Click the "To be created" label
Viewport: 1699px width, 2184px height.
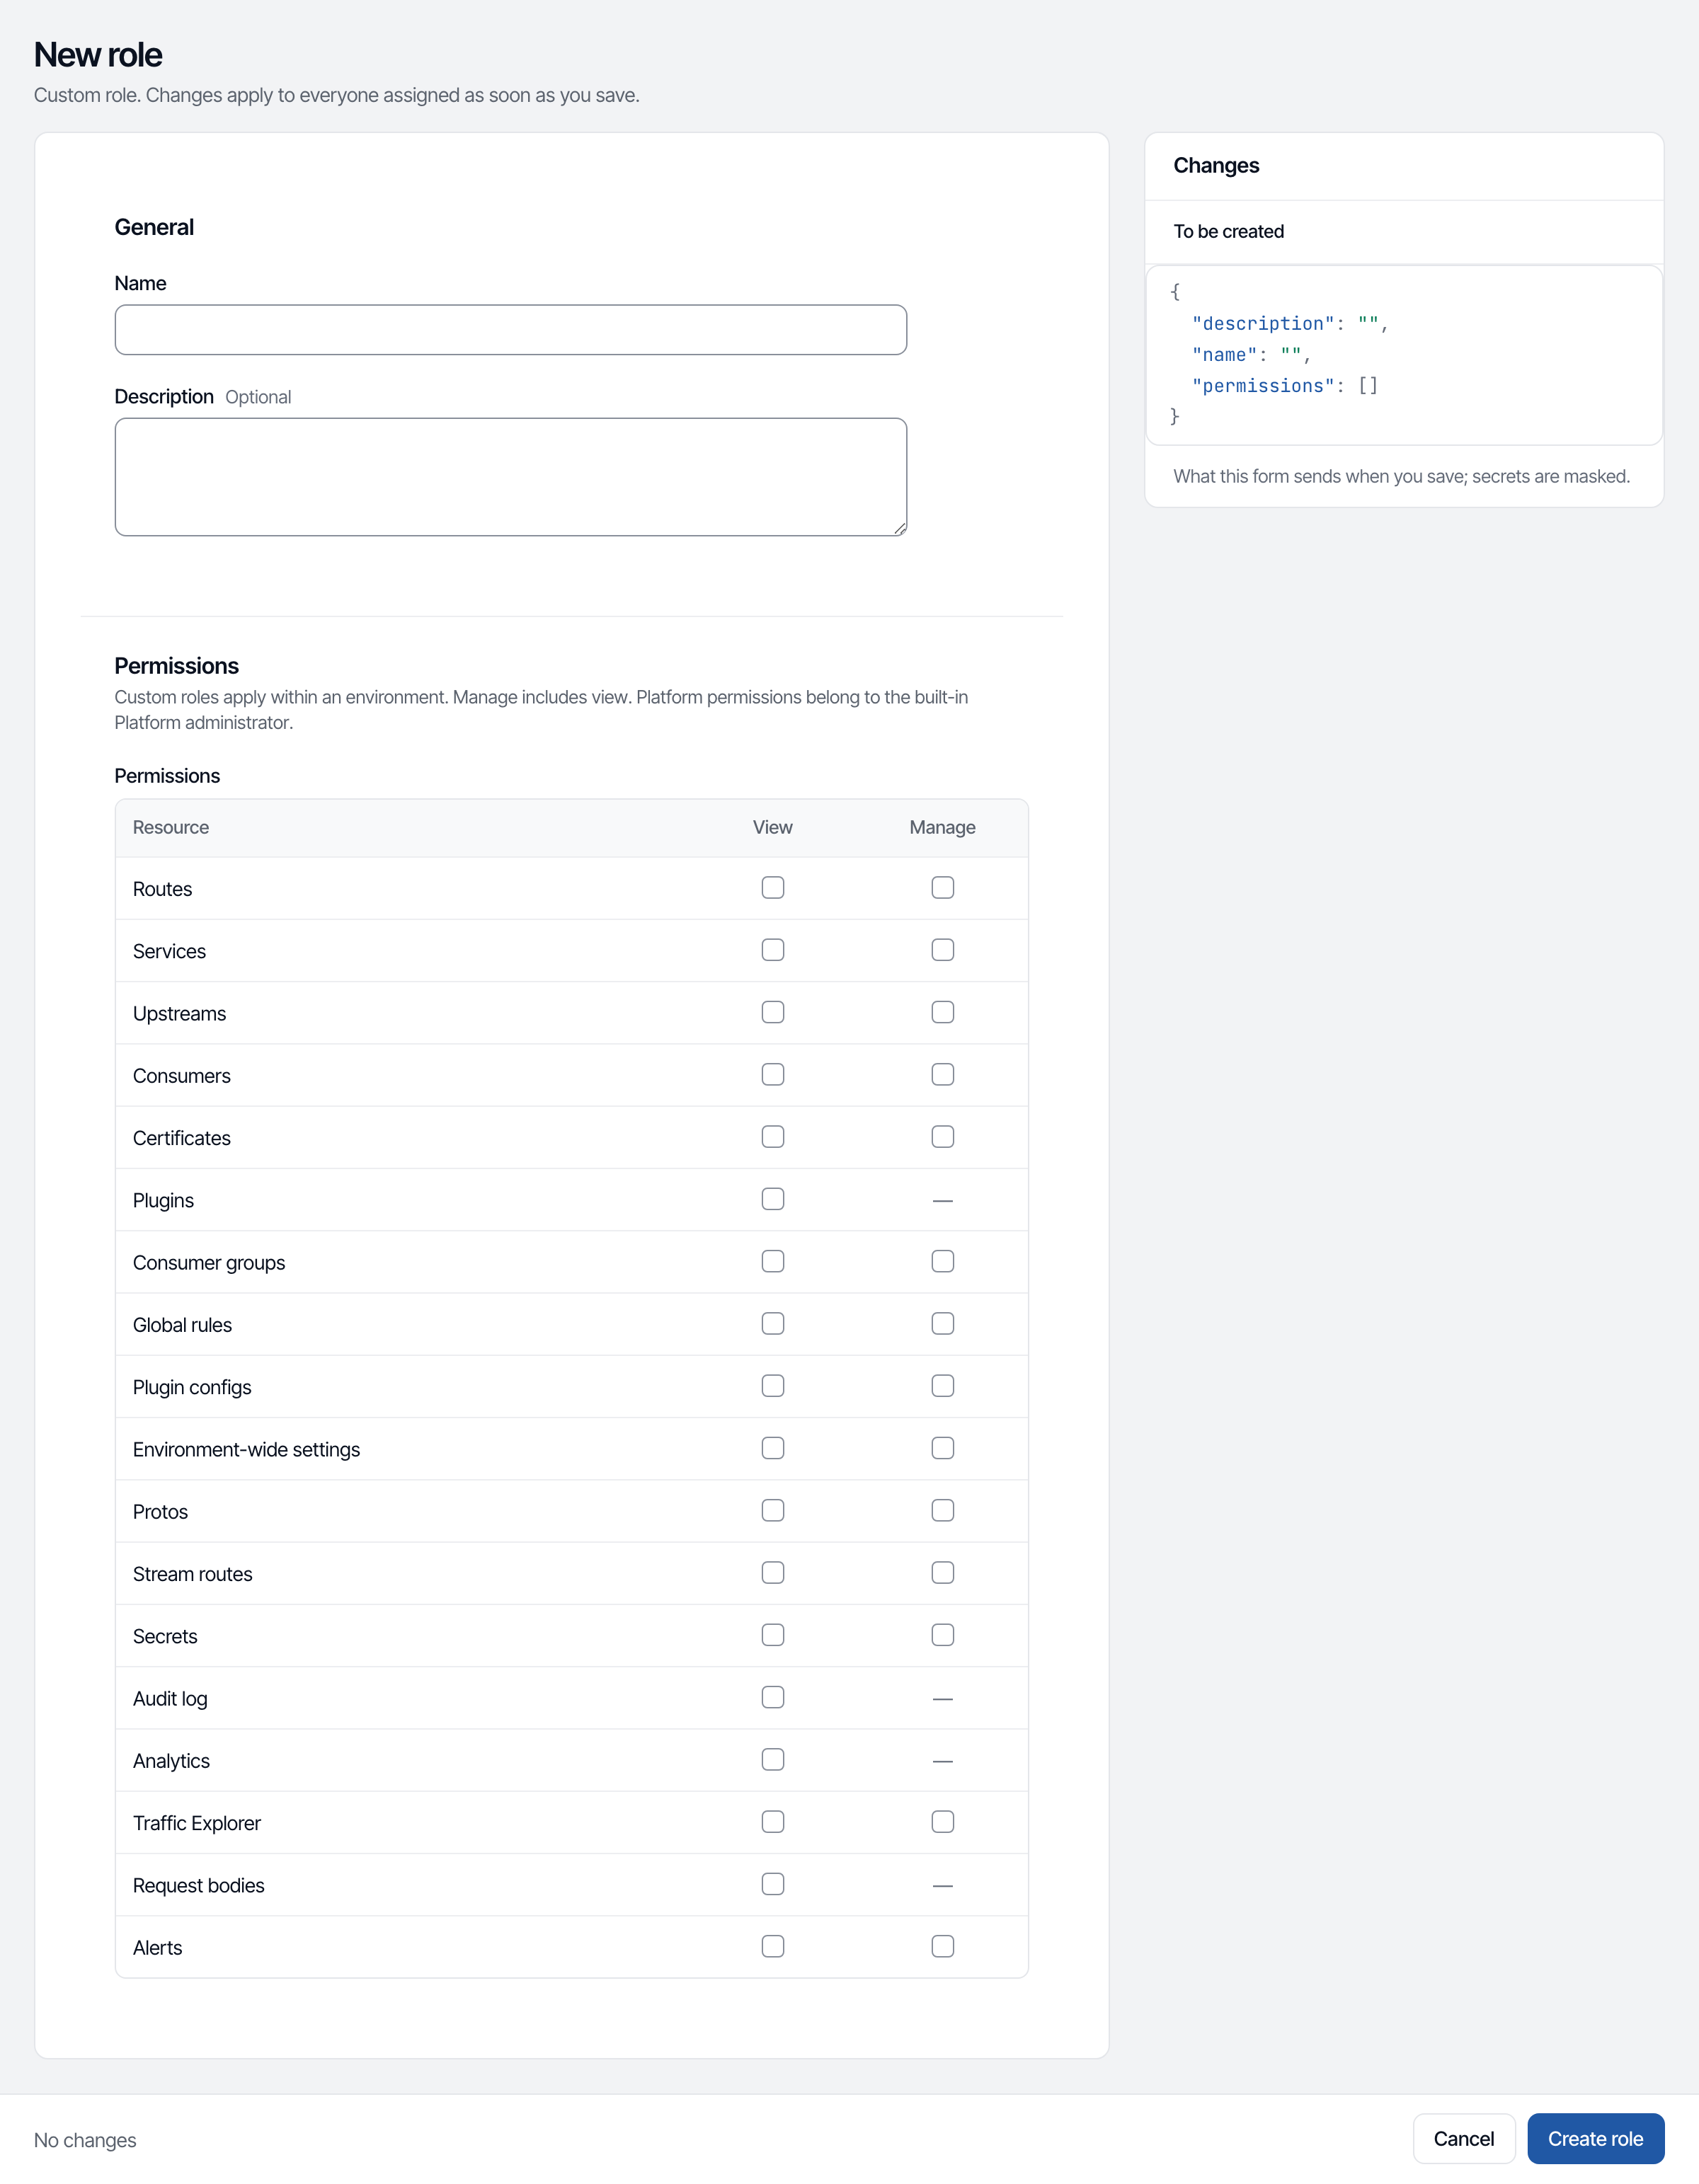[x=1228, y=232]
